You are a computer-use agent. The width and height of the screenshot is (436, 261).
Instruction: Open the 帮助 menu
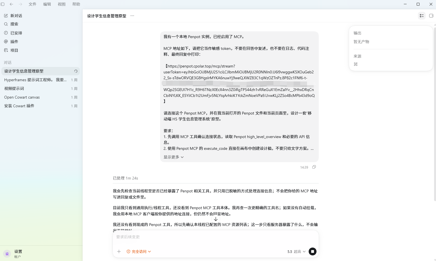(x=76, y=4)
